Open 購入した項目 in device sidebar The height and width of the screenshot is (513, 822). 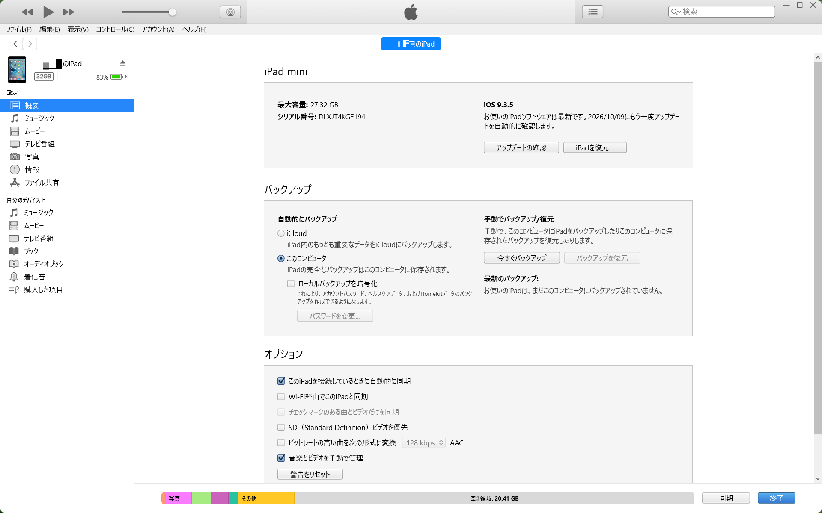pyautogui.click(x=67, y=289)
